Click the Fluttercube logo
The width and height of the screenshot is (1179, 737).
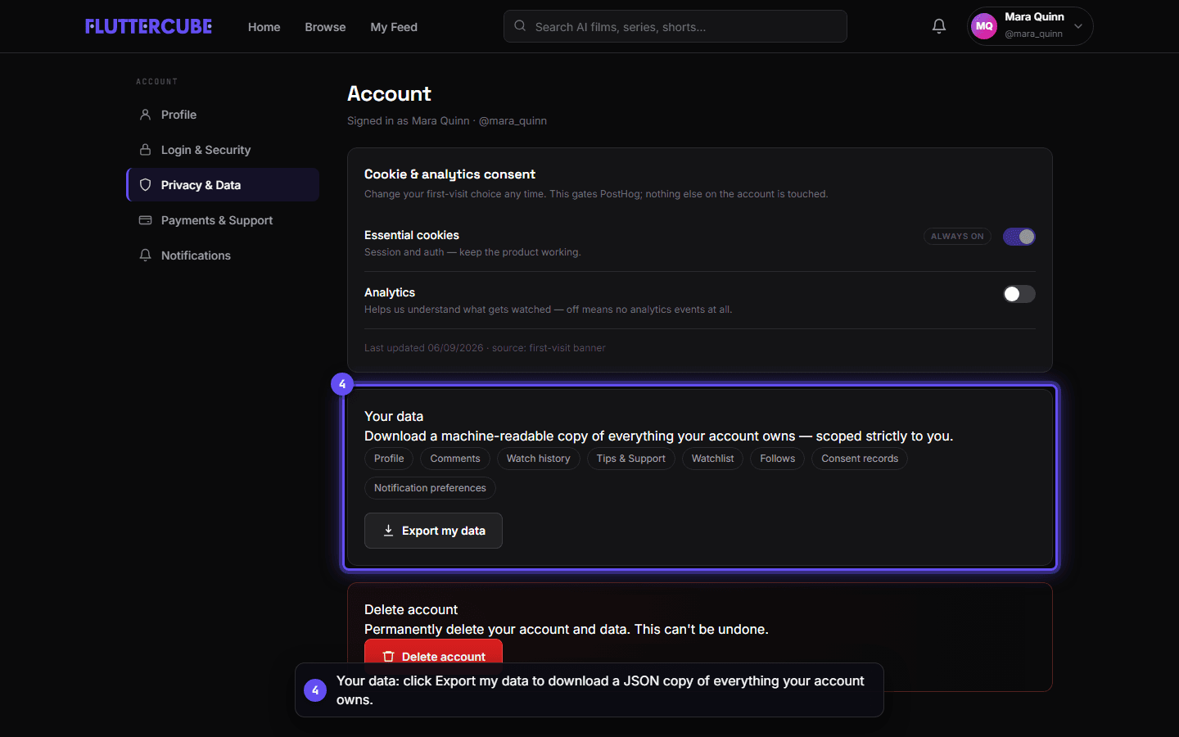tap(148, 26)
